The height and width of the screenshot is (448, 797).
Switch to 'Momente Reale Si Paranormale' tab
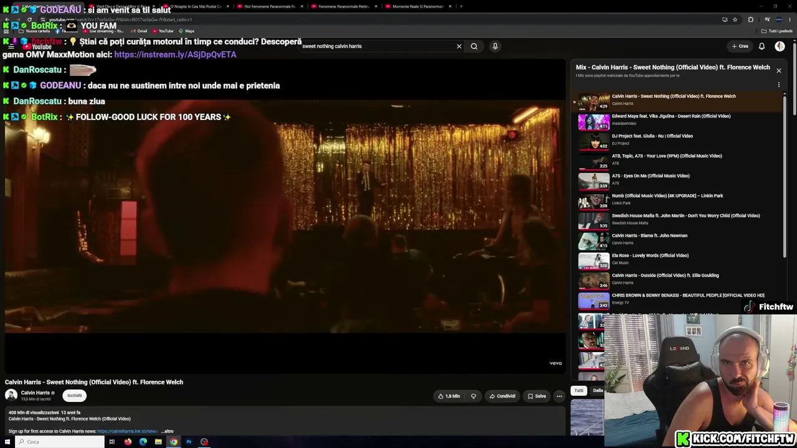pos(418,6)
